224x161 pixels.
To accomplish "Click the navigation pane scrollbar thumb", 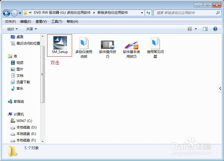I will [x=42, y=74].
